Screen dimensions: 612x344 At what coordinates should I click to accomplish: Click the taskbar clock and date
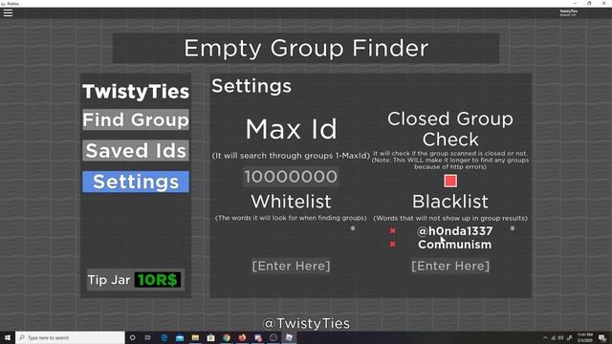tap(584, 337)
